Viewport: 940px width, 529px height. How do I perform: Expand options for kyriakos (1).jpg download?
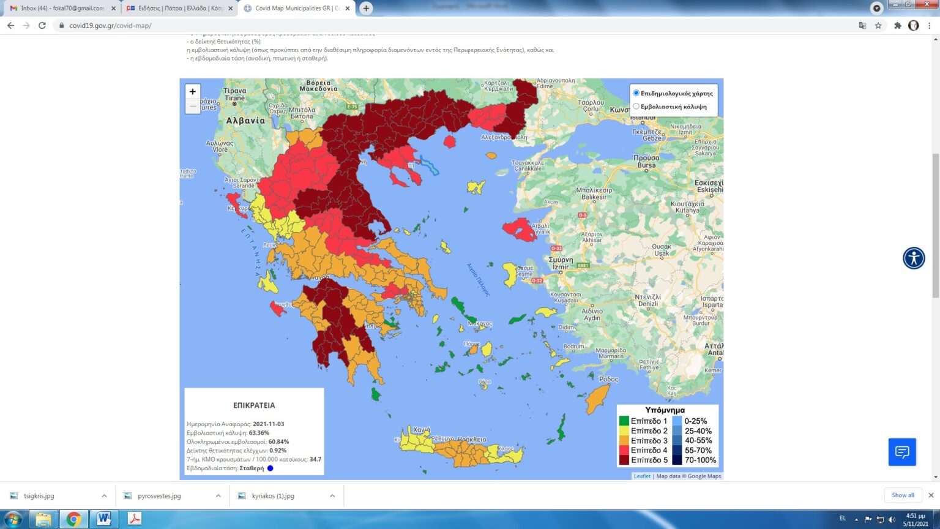tap(332, 496)
